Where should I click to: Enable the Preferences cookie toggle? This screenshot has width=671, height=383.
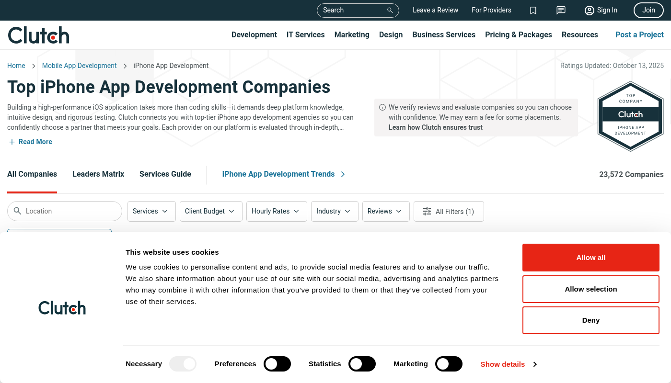point(277,364)
